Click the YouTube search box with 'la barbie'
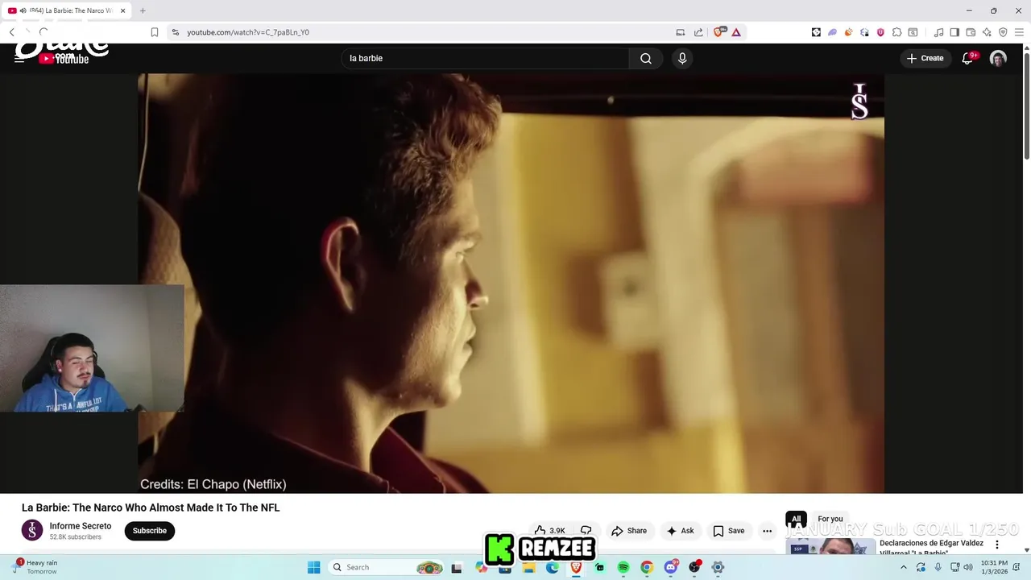The image size is (1031, 580). [x=485, y=58]
